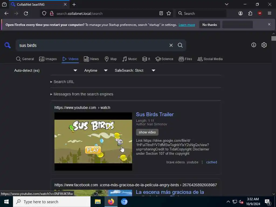Click the Firefox taskbar icon
Screen dimensions: 276x207
111,202
